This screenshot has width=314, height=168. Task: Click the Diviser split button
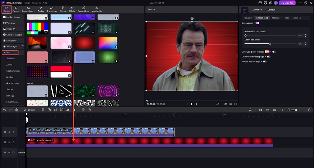coord(30,110)
